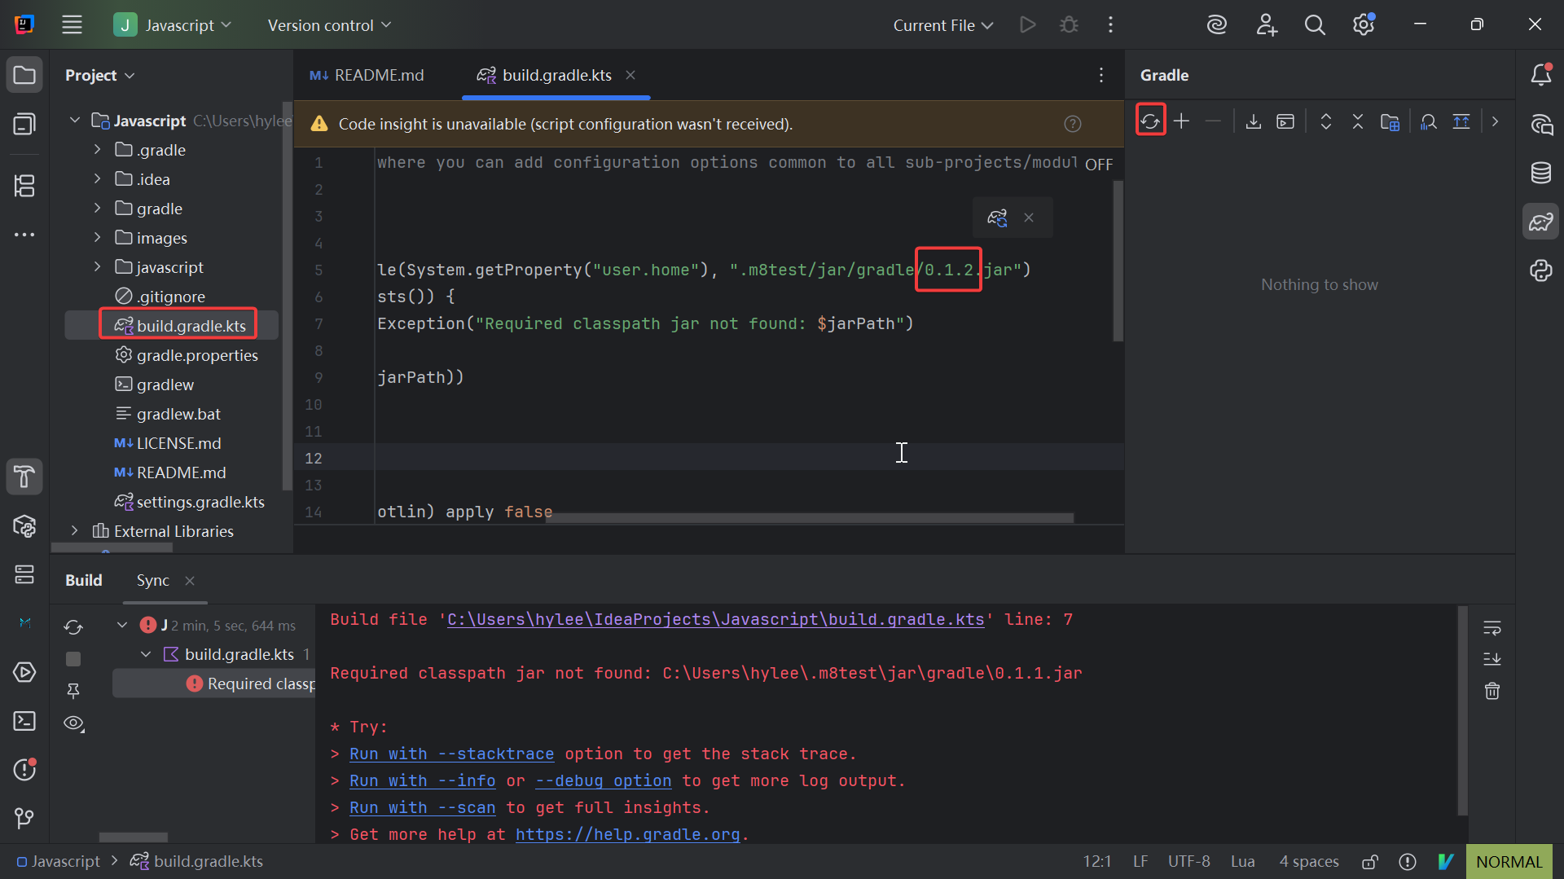The width and height of the screenshot is (1564, 879).
Task: Toggle the eye view options in Build panel
Action: coord(73,723)
